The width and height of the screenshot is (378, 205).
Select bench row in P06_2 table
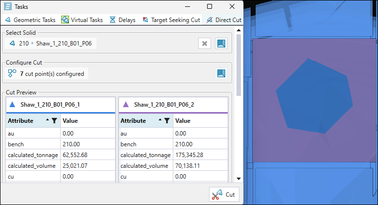173,144
